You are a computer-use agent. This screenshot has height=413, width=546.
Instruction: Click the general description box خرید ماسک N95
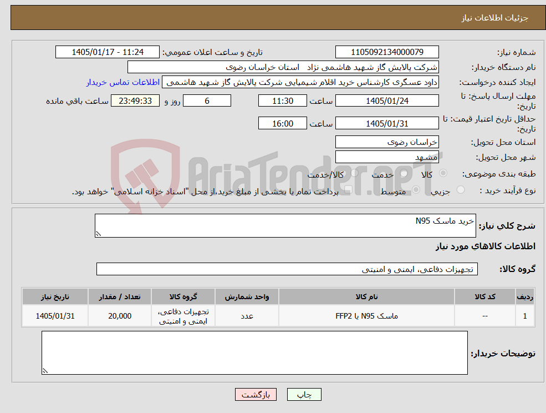pyautogui.click(x=285, y=226)
